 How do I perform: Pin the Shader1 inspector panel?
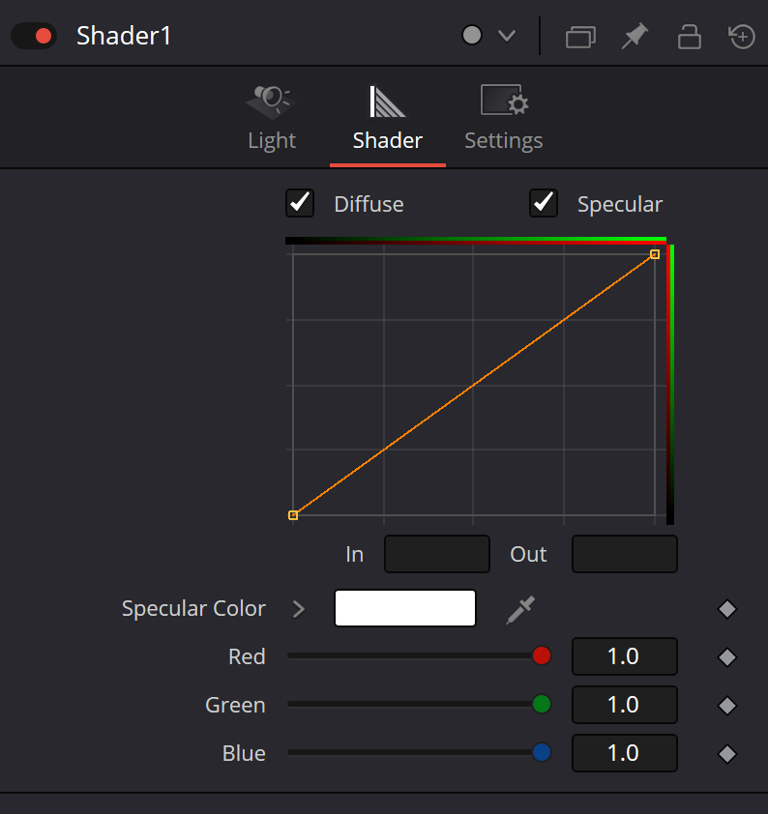click(x=635, y=36)
